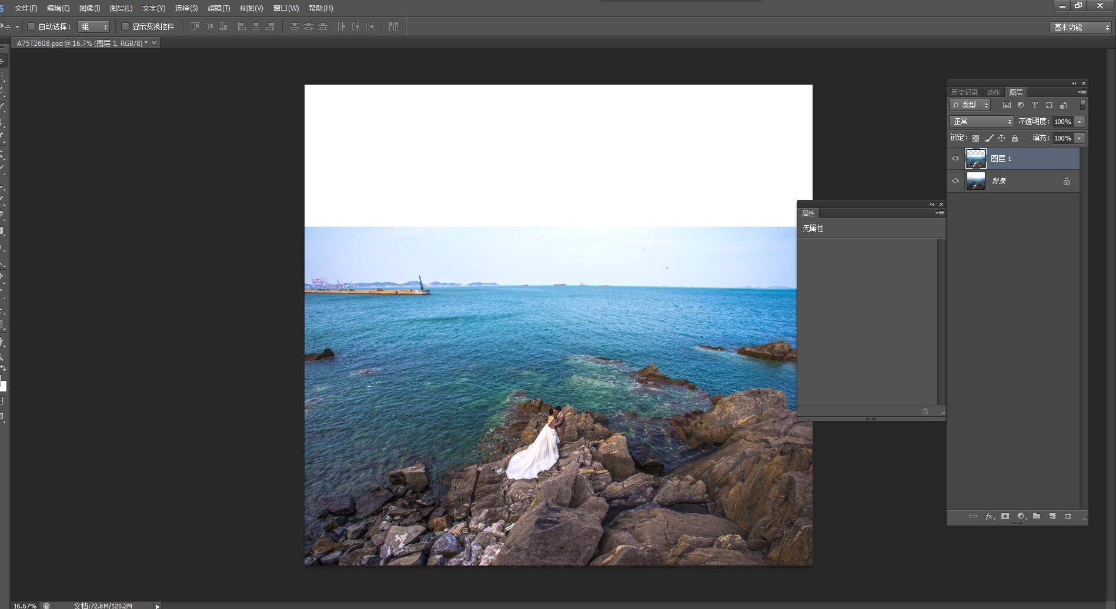Create a new layer group folder
Screen dimensions: 1116x609
1037,516
